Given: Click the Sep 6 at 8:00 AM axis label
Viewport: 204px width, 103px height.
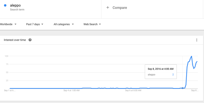Looking at the screenshot, I should coord(133,90).
